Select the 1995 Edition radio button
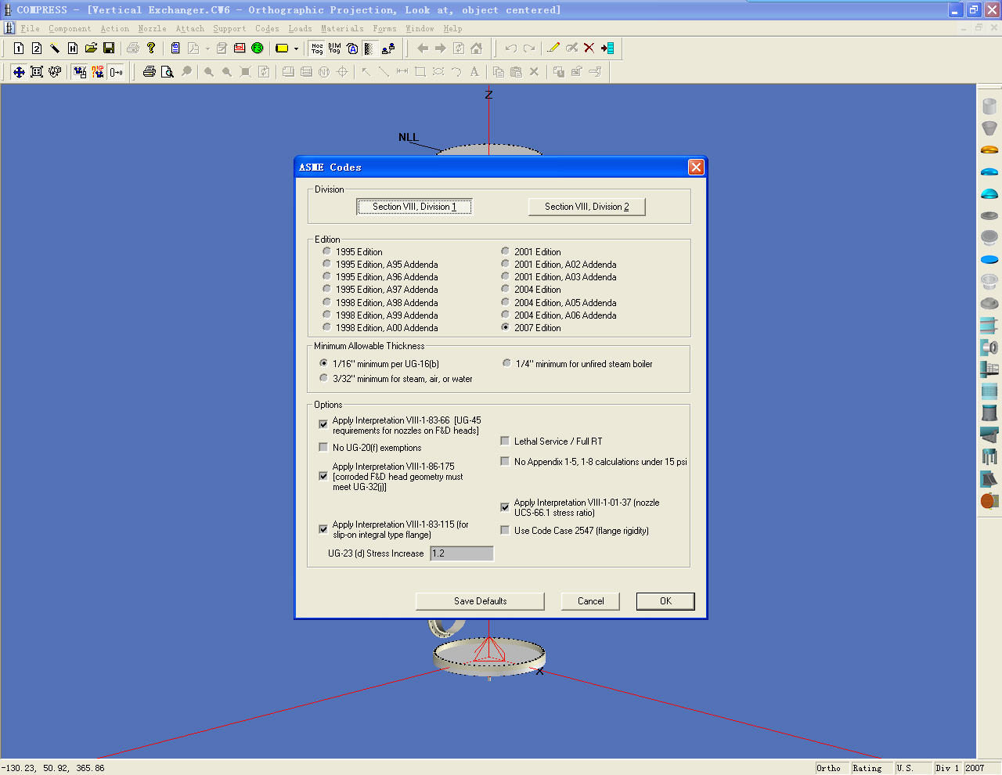Viewport: 1002px width, 775px height. point(326,251)
